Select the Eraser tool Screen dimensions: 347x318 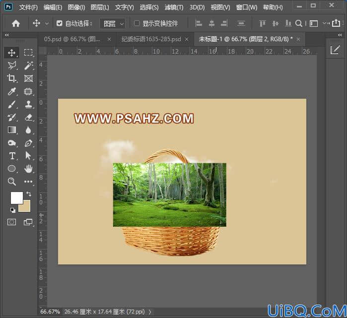coord(28,117)
